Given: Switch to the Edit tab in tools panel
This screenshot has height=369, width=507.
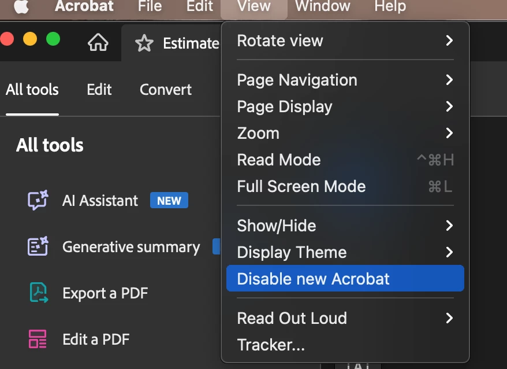Looking at the screenshot, I should click(x=99, y=90).
